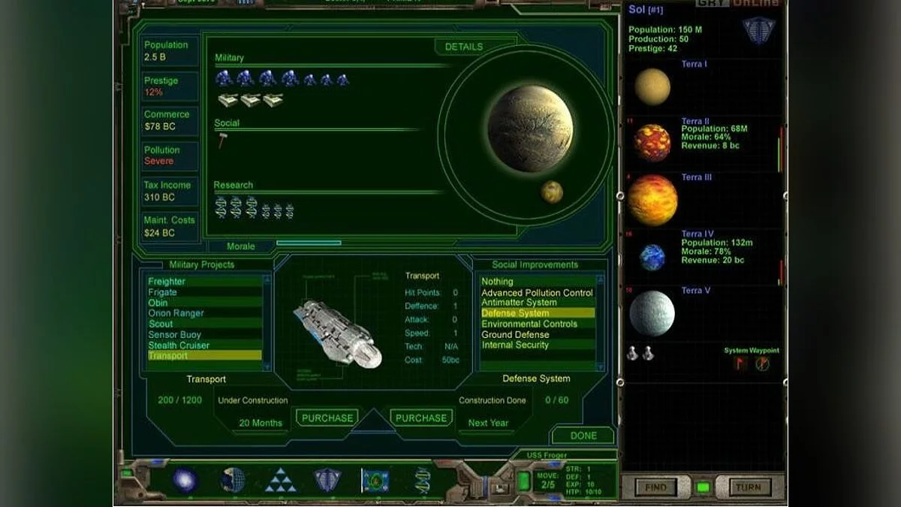
Task: Click the Population 2.5 B stat box
Action: (x=170, y=51)
